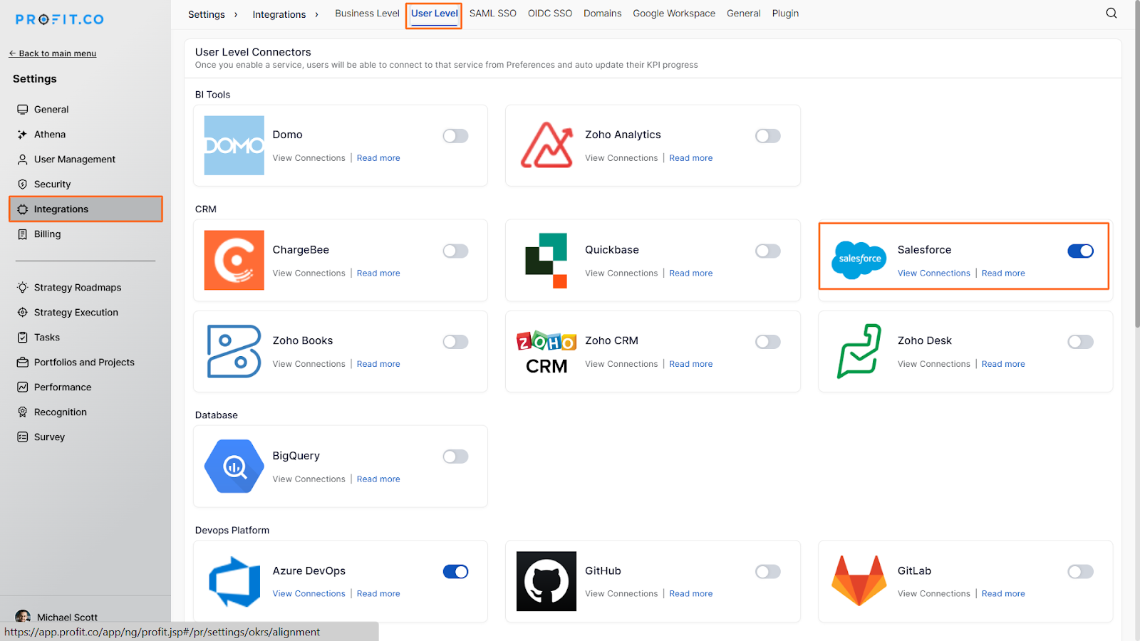Click the Zoho Books logo

pyautogui.click(x=234, y=351)
